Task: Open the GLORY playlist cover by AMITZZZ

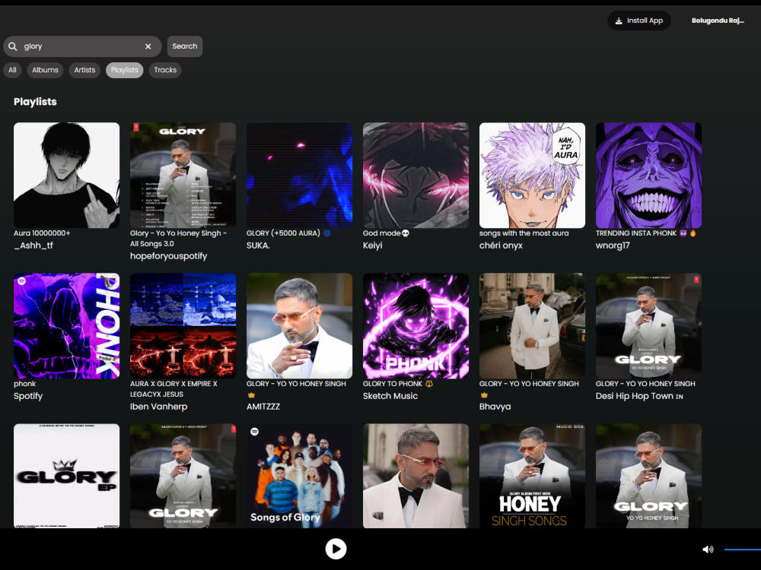Action: point(299,326)
